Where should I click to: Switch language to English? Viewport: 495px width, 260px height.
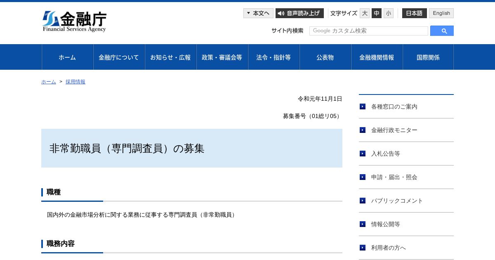(x=441, y=13)
